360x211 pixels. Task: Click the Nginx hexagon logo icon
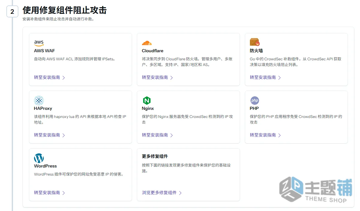(x=147, y=100)
